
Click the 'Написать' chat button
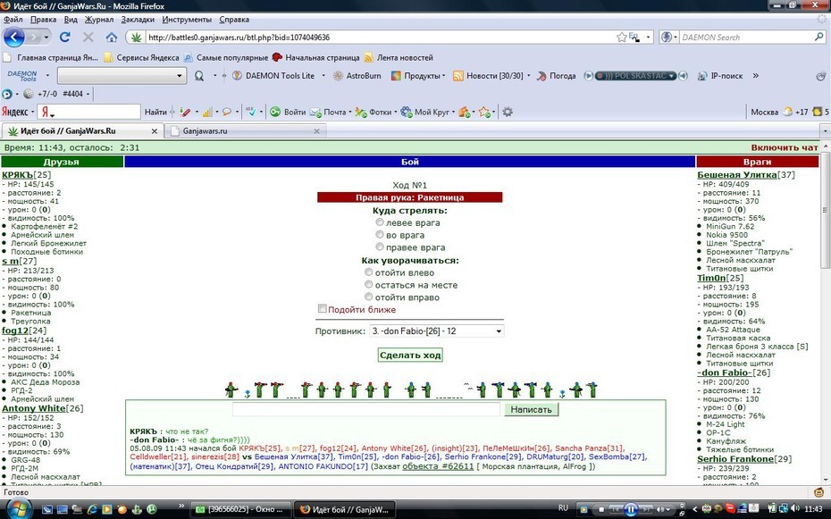(531, 409)
